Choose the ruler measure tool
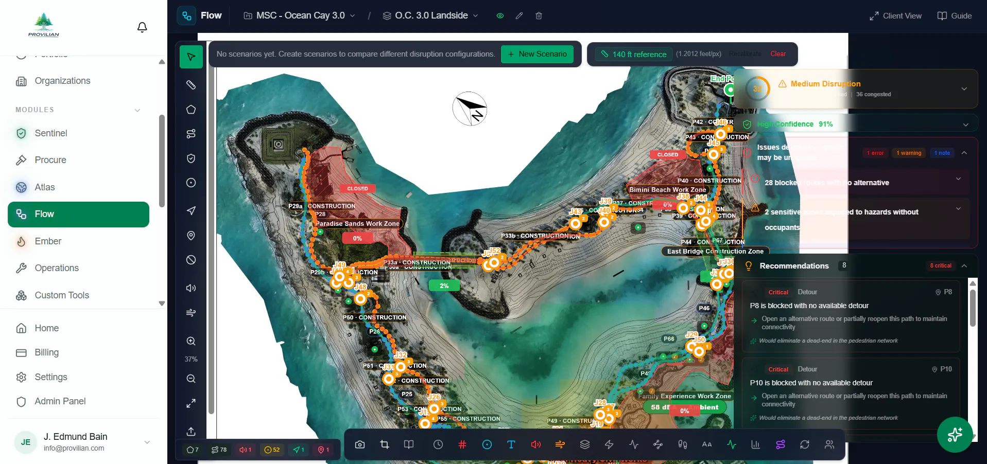 click(191, 85)
